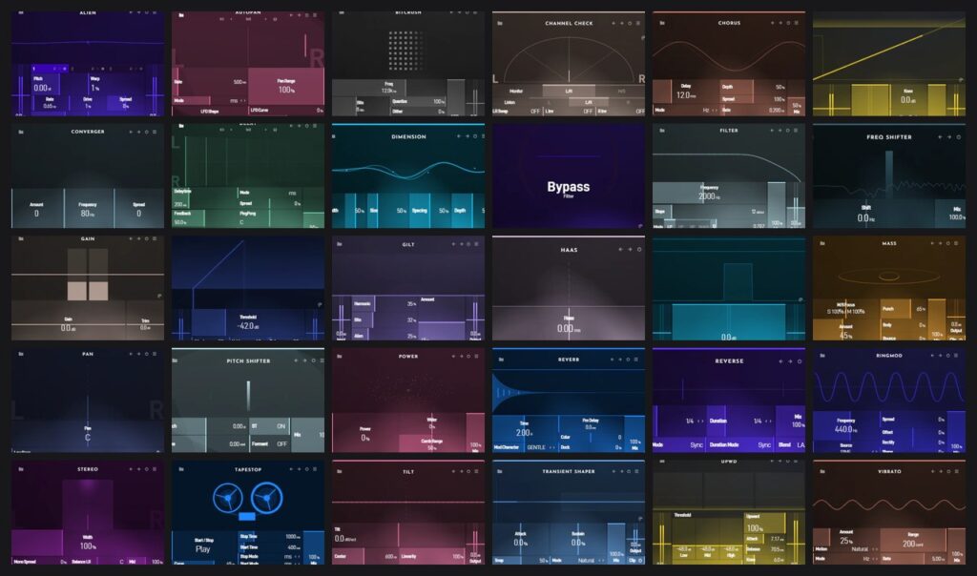Open the Ringmod hamburger menu

click(x=956, y=355)
